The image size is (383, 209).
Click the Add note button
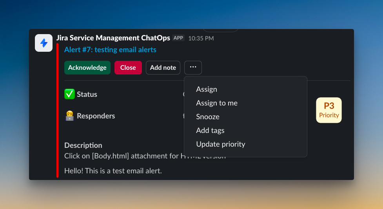163,67
